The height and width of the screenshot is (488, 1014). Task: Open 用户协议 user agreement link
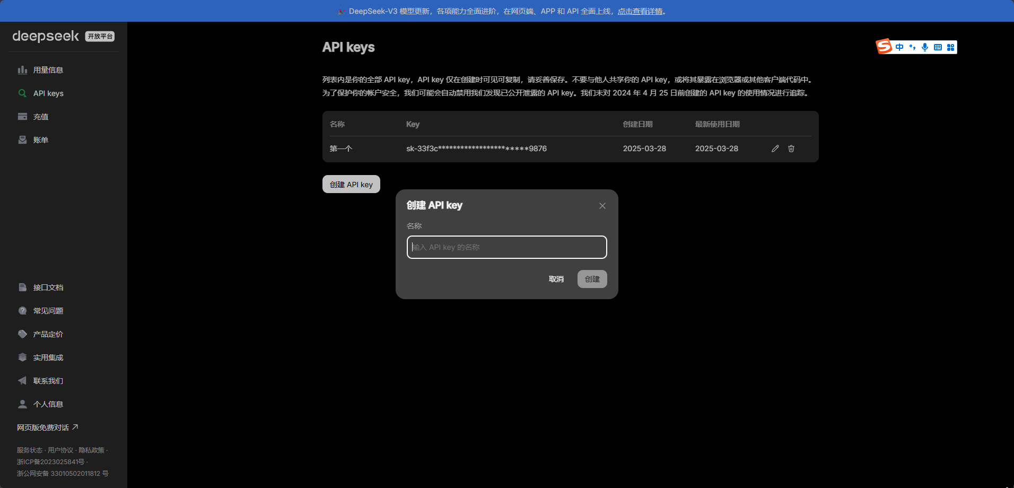pos(60,450)
